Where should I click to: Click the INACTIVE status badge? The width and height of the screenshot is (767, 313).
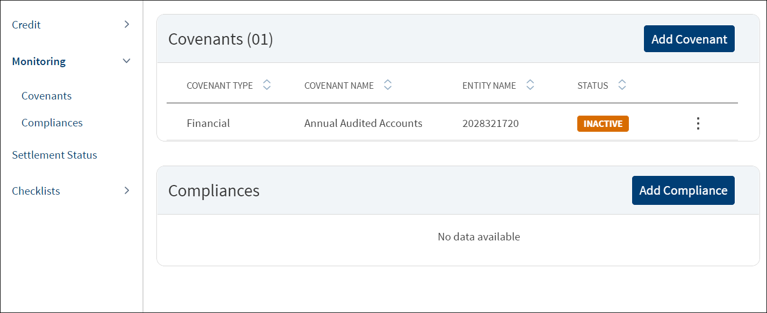click(603, 124)
